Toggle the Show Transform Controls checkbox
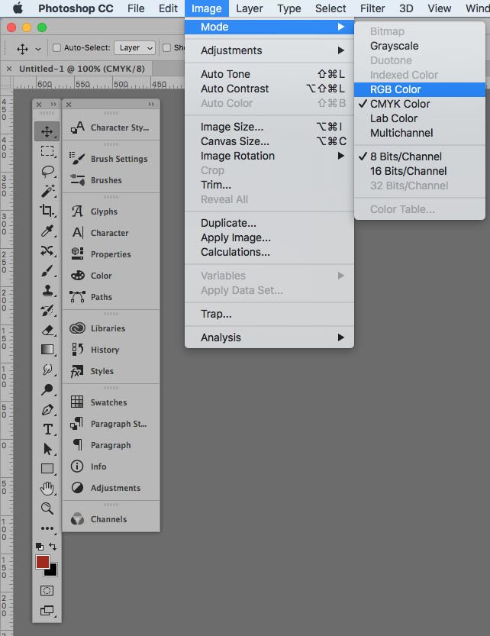This screenshot has width=490, height=636. tap(166, 48)
